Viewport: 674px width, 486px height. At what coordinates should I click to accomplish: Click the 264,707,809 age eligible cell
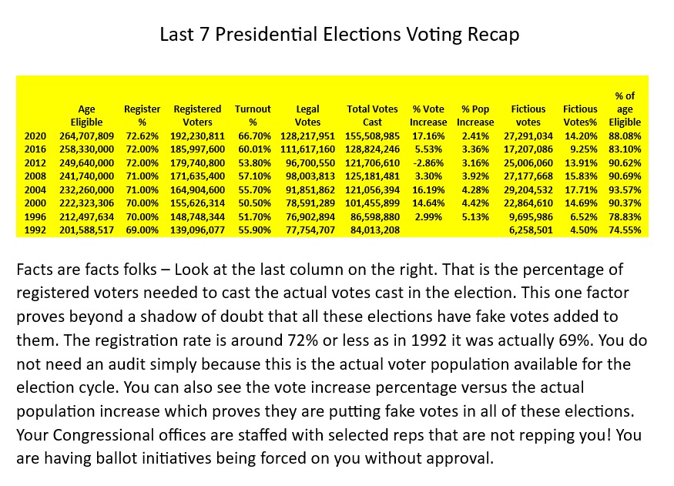(x=86, y=136)
